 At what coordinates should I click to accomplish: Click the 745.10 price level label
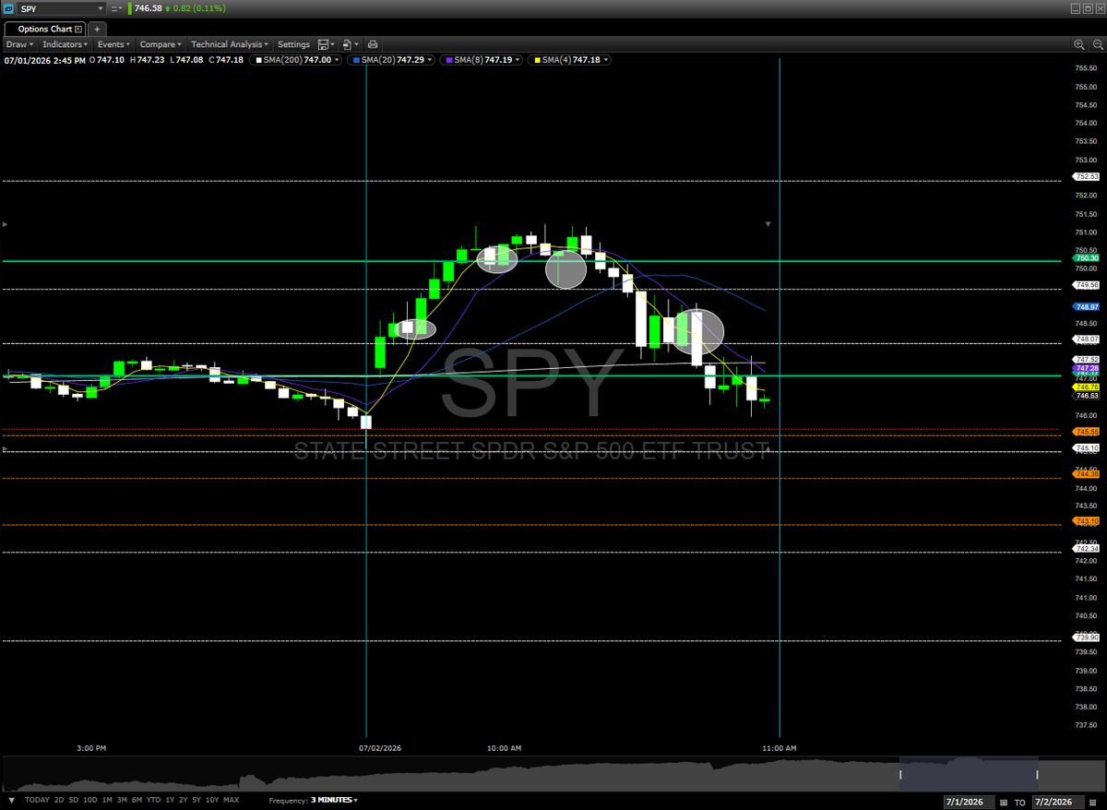(x=1086, y=447)
